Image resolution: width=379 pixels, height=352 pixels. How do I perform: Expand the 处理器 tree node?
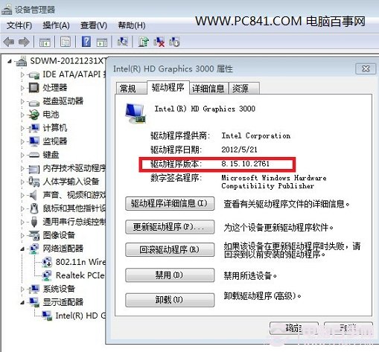tap(22, 88)
